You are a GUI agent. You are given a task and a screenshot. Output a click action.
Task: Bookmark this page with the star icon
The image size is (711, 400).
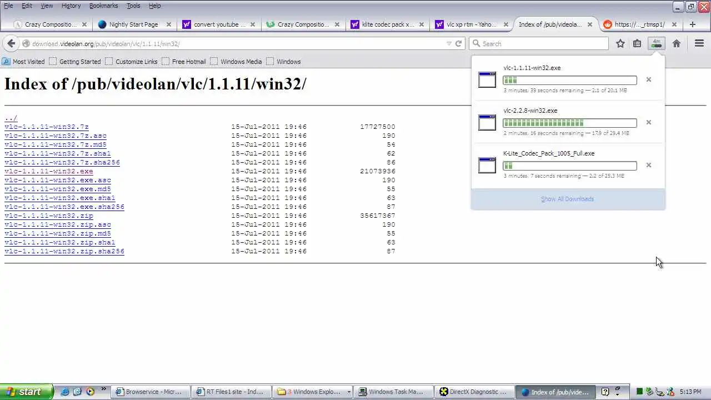[620, 43]
